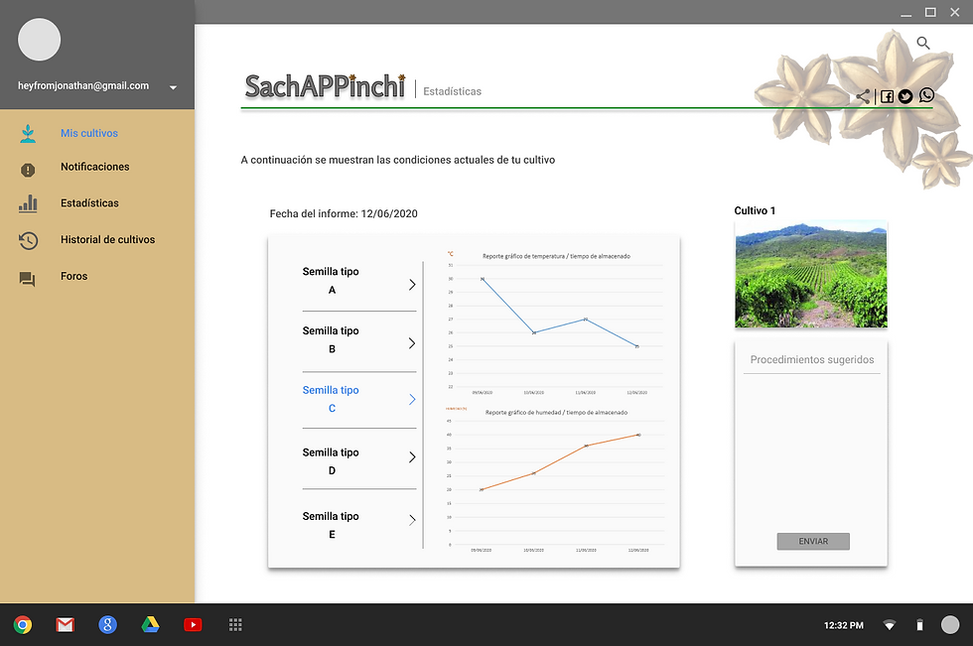The width and height of the screenshot is (973, 646).
Task: Expand Semilla tipo E chevron
Action: click(x=412, y=520)
